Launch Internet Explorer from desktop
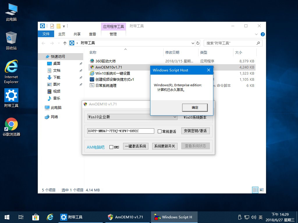 tap(11, 72)
